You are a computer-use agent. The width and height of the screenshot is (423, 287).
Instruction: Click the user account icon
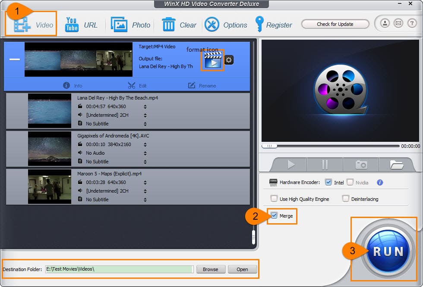tap(385, 23)
